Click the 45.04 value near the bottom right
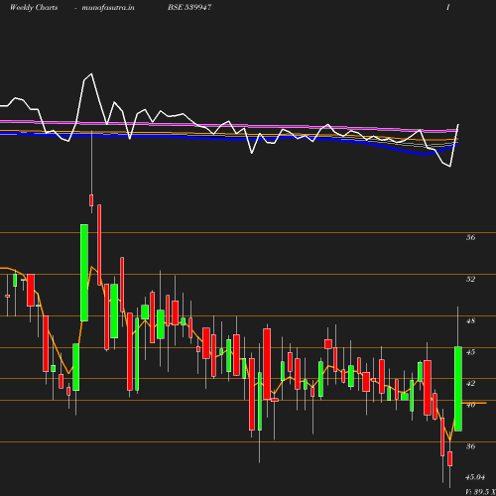Screen dimensions: 496x496 pos(475,477)
